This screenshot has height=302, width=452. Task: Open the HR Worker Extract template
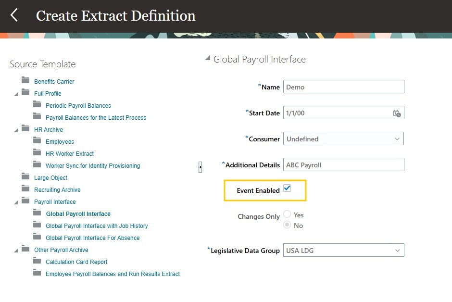coord(69,153)
